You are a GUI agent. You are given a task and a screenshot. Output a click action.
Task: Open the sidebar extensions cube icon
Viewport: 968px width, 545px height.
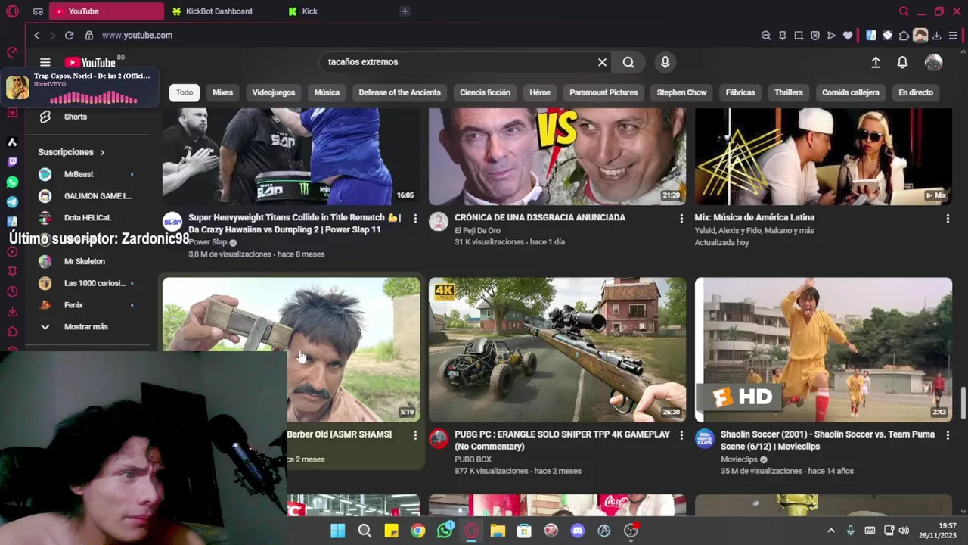pos(12,332)
